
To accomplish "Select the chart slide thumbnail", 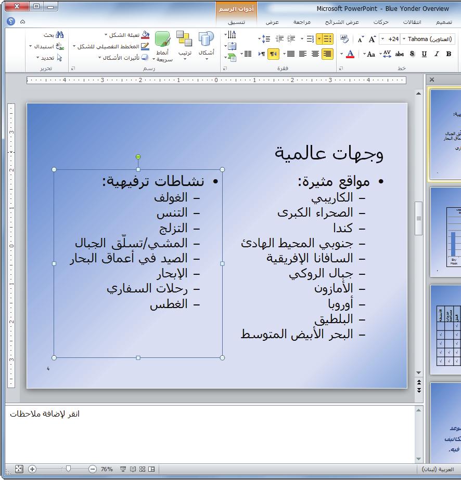I will tap(446, 232).
